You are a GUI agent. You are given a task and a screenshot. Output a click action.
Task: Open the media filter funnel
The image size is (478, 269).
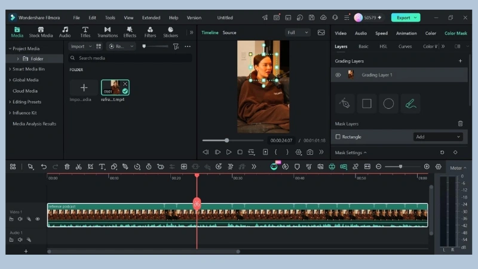[x=176, y=47]
